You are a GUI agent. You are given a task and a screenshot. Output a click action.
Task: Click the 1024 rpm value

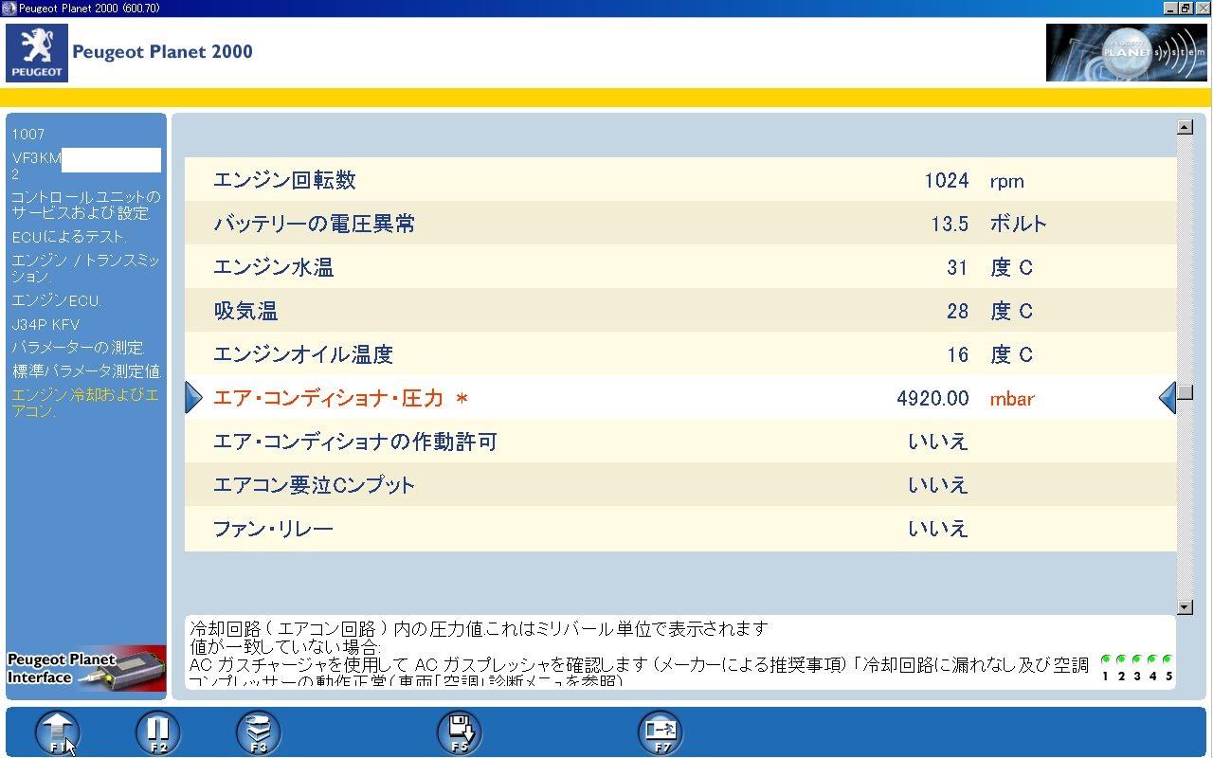coord(947,181)
